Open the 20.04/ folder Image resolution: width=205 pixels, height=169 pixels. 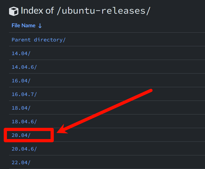tap(21, 135)
